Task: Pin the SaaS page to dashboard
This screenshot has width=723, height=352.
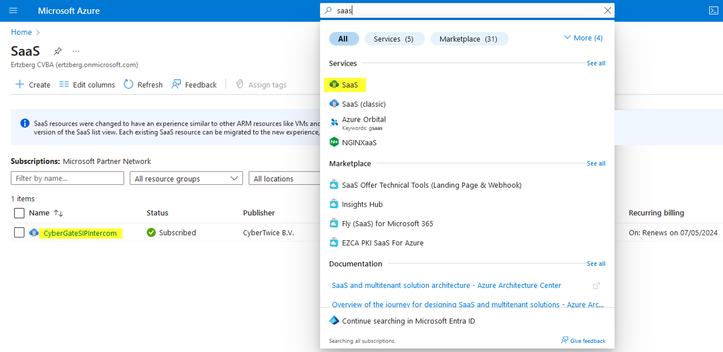Action: click(58, 51)
